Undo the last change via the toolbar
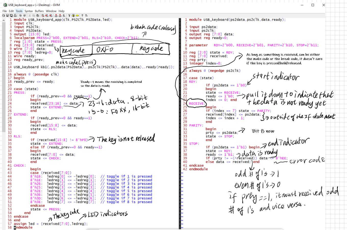The height and width of the screenshot is (230, 347). (x=20, y=16)
